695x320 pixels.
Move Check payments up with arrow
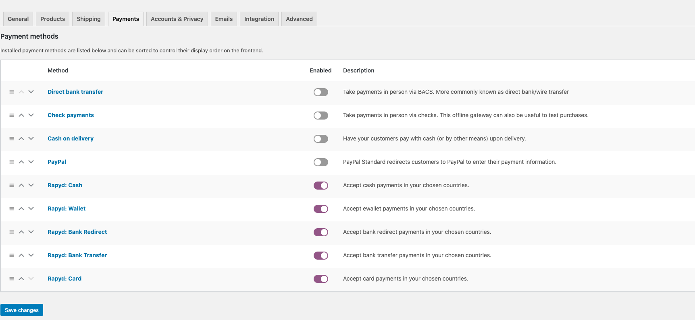pyautogui.click(x=21, y=116)
